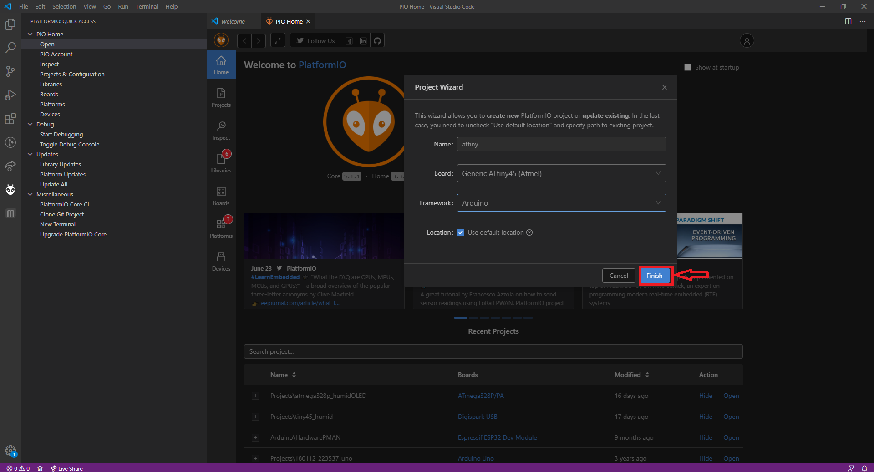Open Run and Debug view
874x472 pixels.
10,95
